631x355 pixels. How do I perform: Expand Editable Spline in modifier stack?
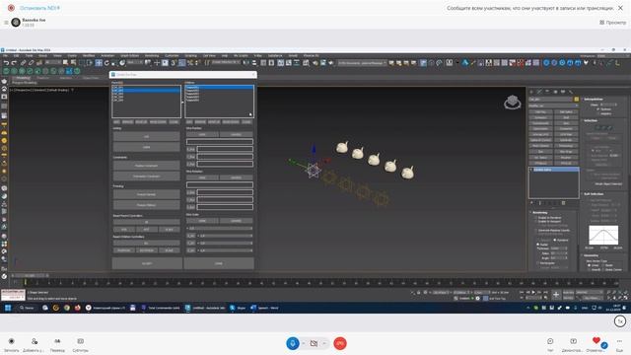pyautogui.click(x=531, y=170)
